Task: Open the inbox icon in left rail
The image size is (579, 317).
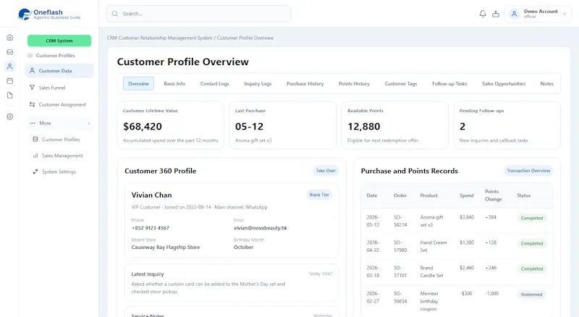Action: [10, 52]
